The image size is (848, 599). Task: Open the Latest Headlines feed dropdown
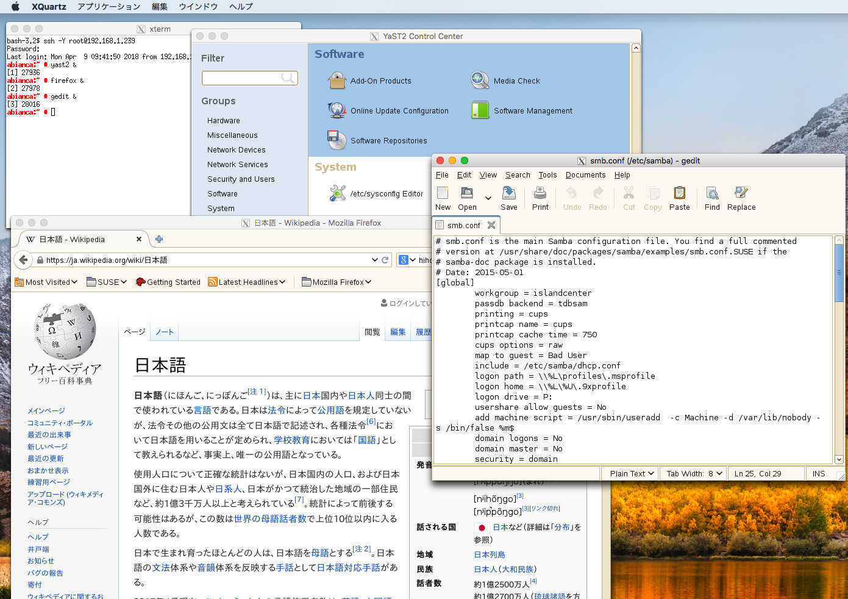pyautogui.click(x=247, y=282)
